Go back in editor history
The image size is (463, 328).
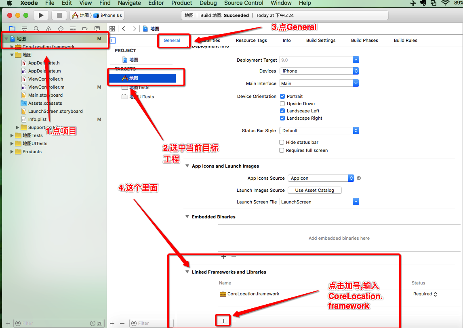(124, 29)
